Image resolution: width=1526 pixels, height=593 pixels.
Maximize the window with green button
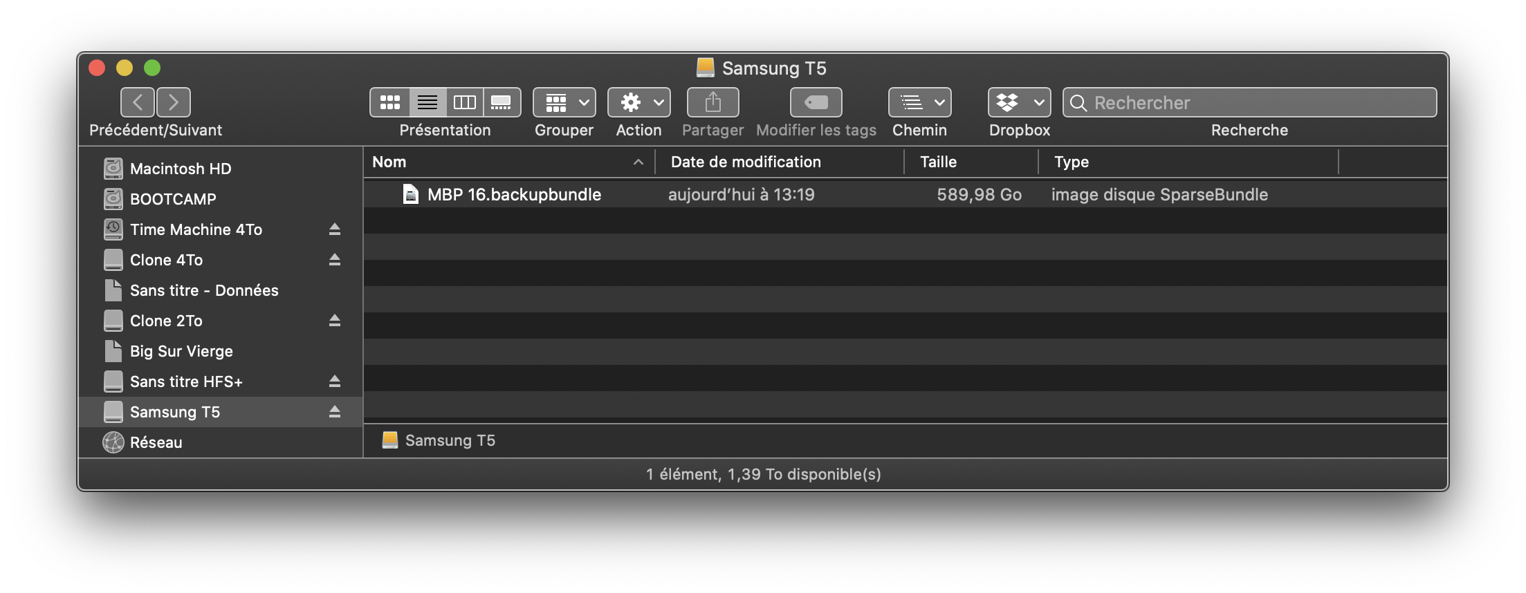coord(152,68)
